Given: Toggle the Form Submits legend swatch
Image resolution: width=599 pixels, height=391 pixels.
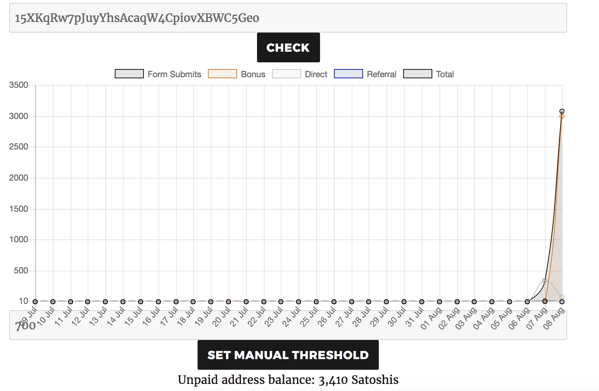Looking at the screenshot, I should click(129, 74).
